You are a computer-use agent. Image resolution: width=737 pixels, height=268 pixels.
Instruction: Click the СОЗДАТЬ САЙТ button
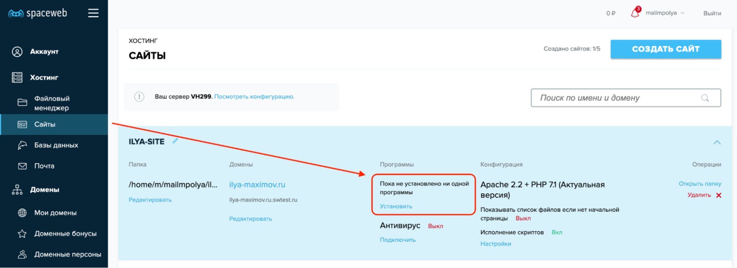[666, 49]
